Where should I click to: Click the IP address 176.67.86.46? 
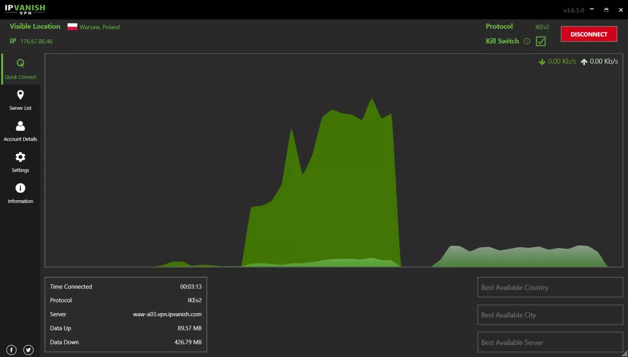[x=37, y=41]
